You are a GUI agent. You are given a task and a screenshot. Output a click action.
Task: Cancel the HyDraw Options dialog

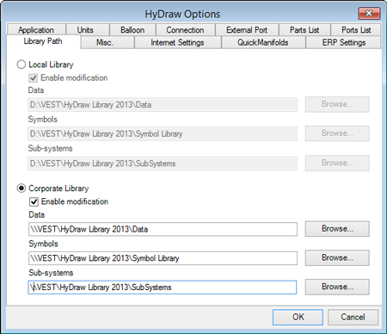click(353, 317)
